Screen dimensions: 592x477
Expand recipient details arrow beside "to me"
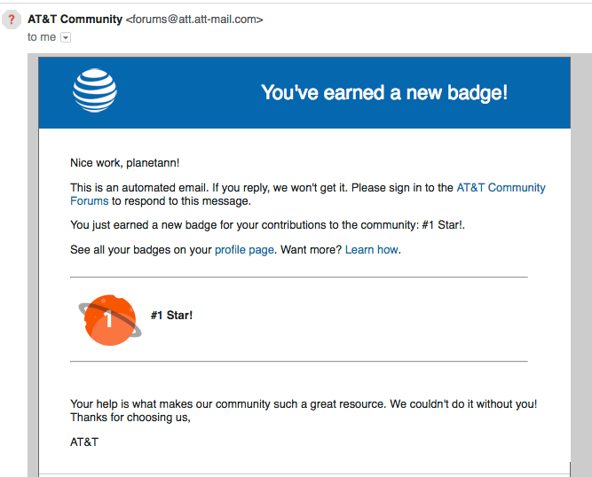pos(65,37)
